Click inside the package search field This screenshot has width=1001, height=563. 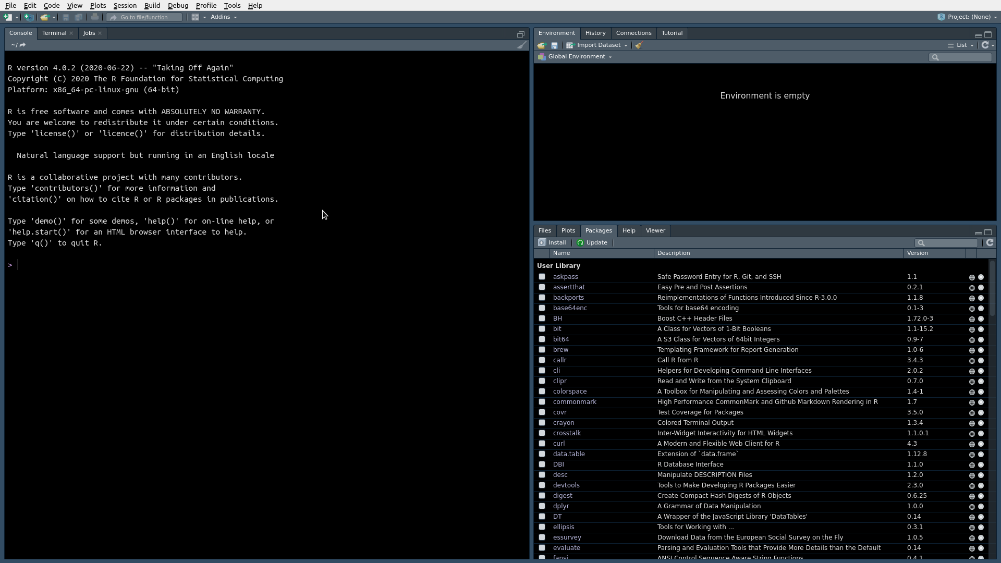(946, 243)
